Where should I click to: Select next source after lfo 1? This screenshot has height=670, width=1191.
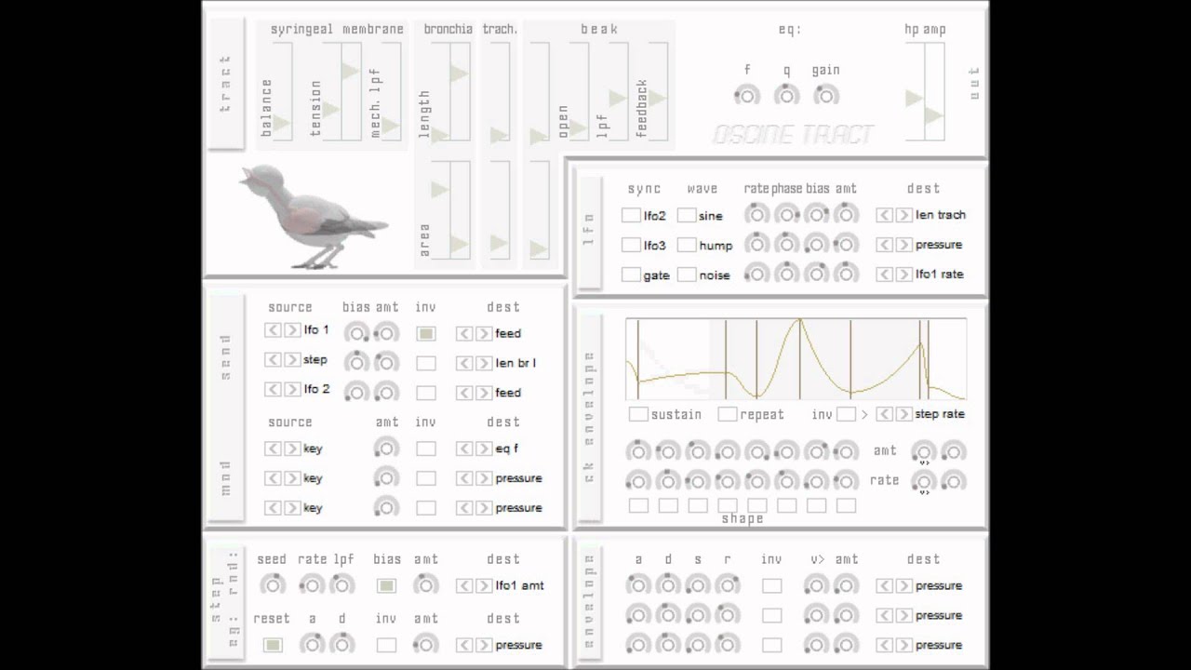[x=292, y=330]
